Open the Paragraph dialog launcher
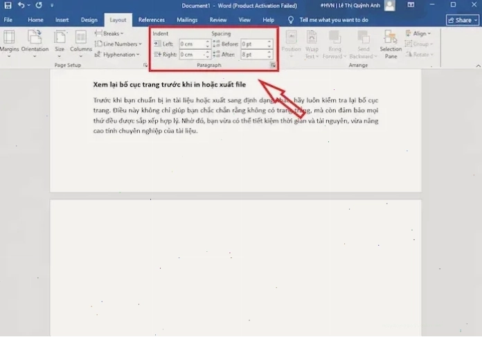 [x=273, y=65]
